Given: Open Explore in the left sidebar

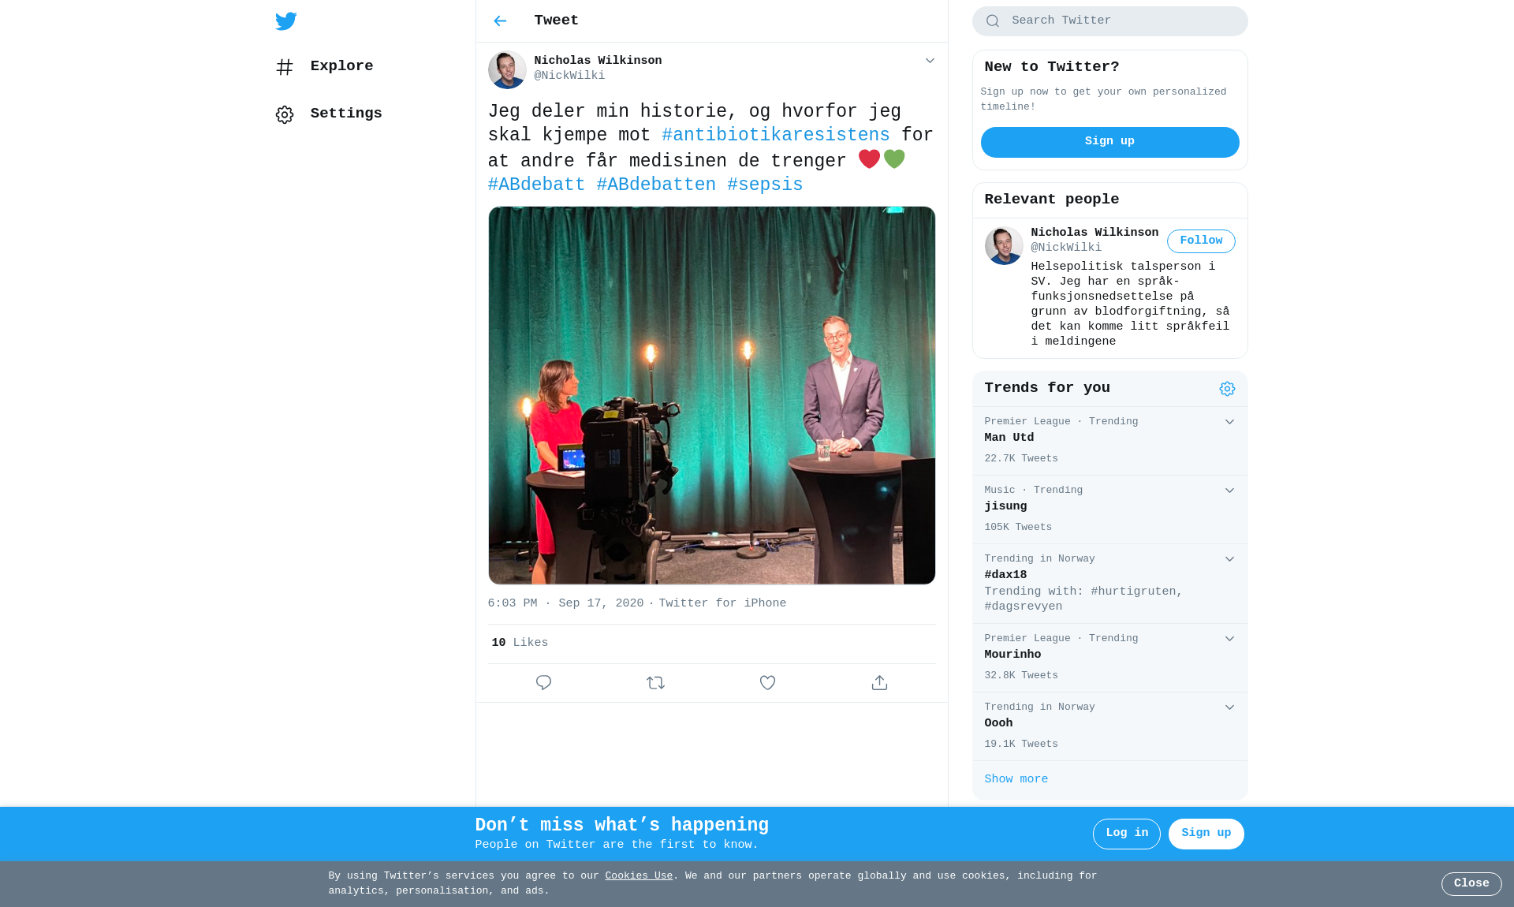Looking at the screenshot, I should point(324,67).
